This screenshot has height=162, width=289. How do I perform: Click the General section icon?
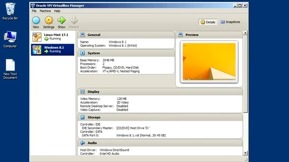[83, 35]
